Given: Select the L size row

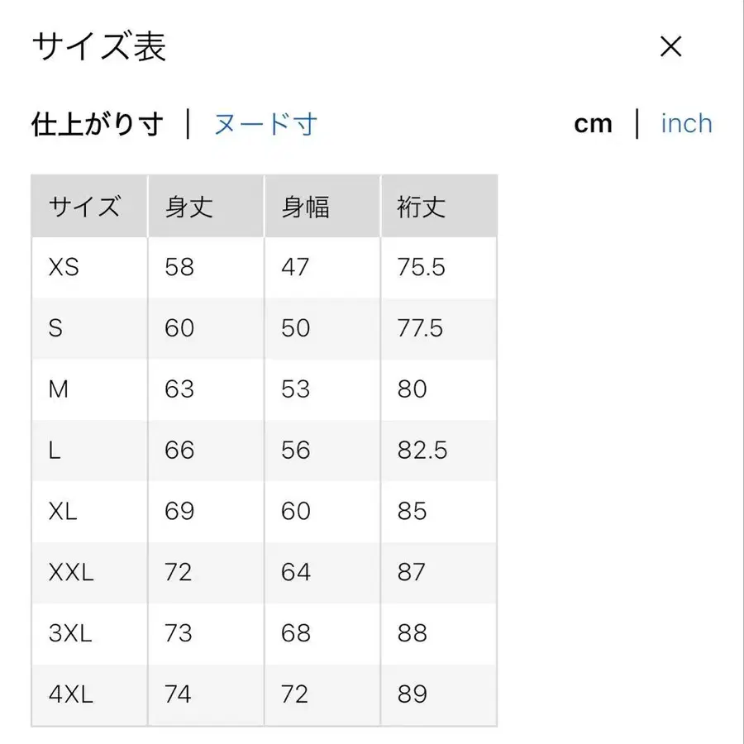Looking at the screenshot, I should coord(54,451).
